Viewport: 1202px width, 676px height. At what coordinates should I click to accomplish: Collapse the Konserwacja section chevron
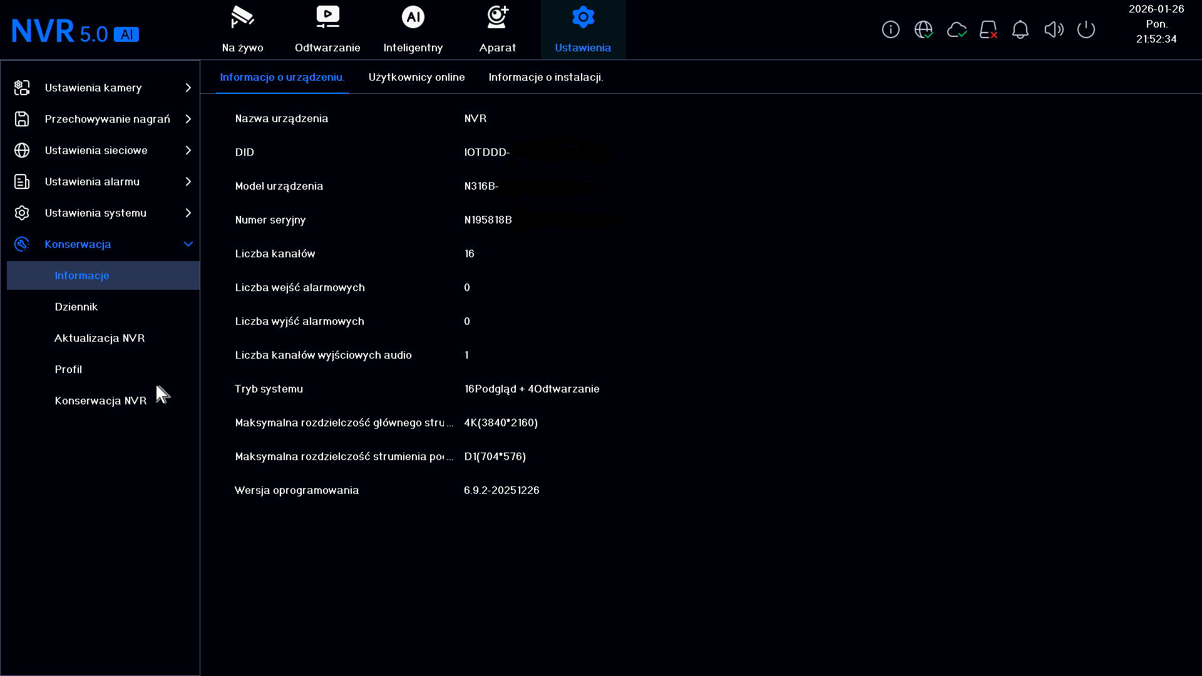(188, 244)
